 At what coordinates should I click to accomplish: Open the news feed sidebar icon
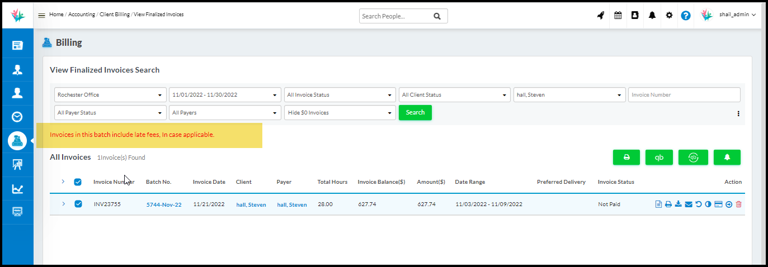coord(17,45)
